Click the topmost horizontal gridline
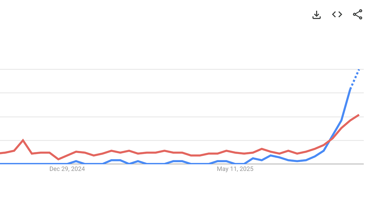The width and height of the screenshot is (375, 197). pyautogui.click(x=182, y=69)
